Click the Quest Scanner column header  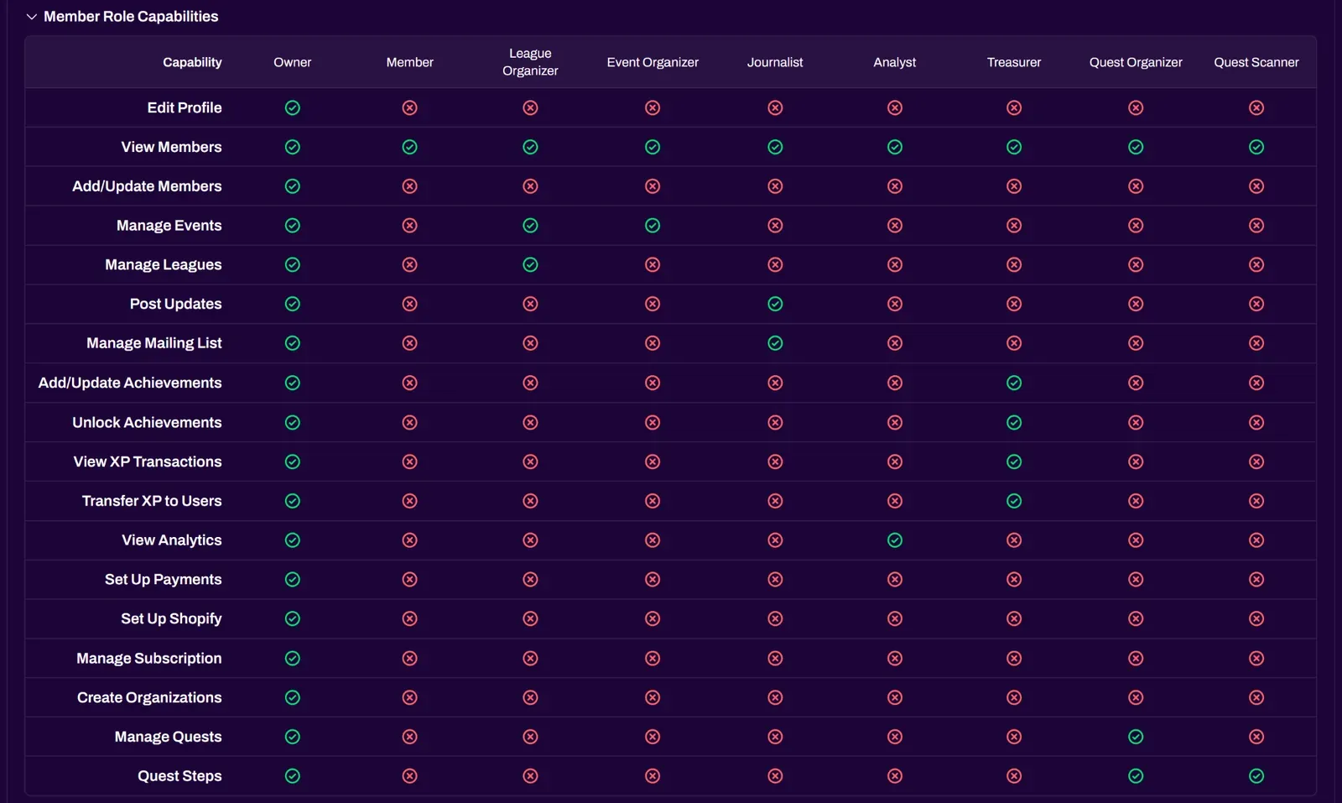point(1256,62)
